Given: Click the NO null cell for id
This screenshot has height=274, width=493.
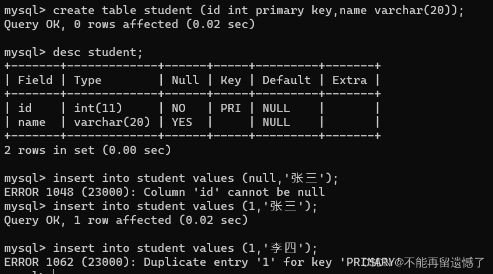Looking at the screenshot, I should pyautogui.click(x=178, y=108).
